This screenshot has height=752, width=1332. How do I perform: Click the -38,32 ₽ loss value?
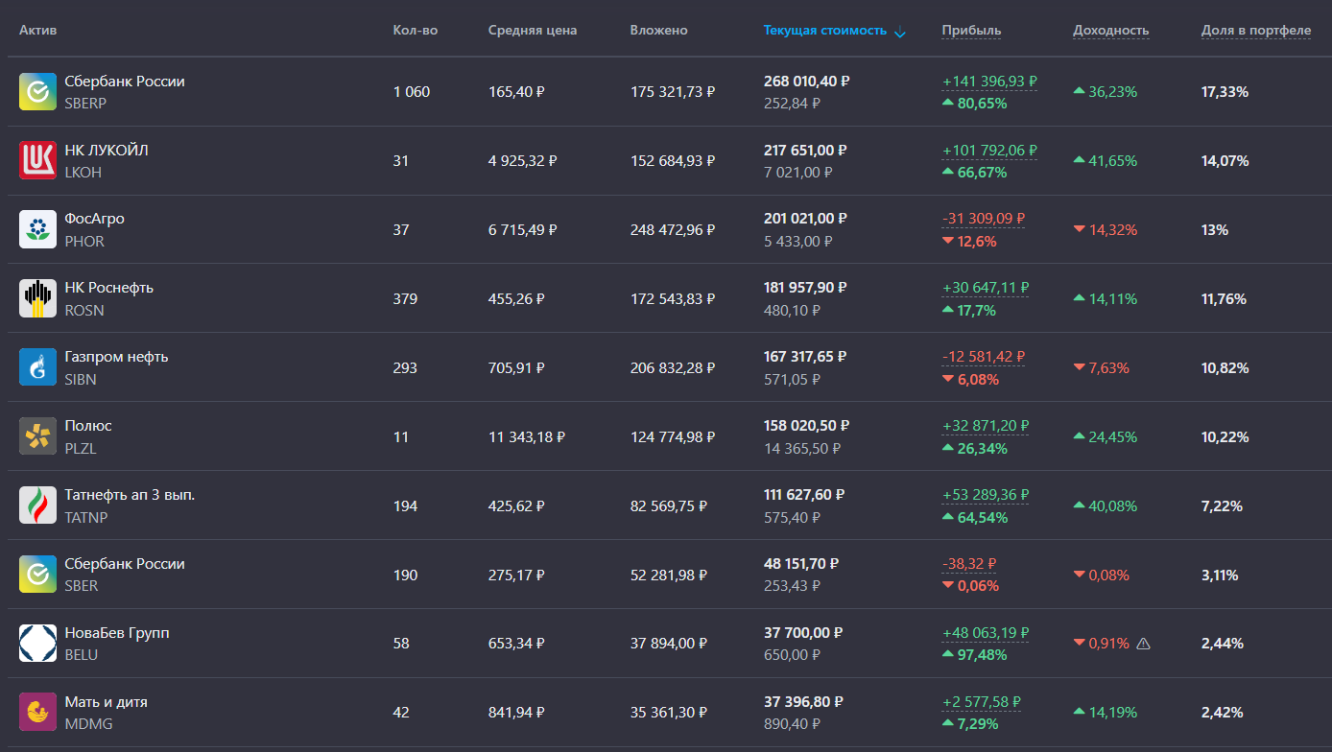pos(969,564)
